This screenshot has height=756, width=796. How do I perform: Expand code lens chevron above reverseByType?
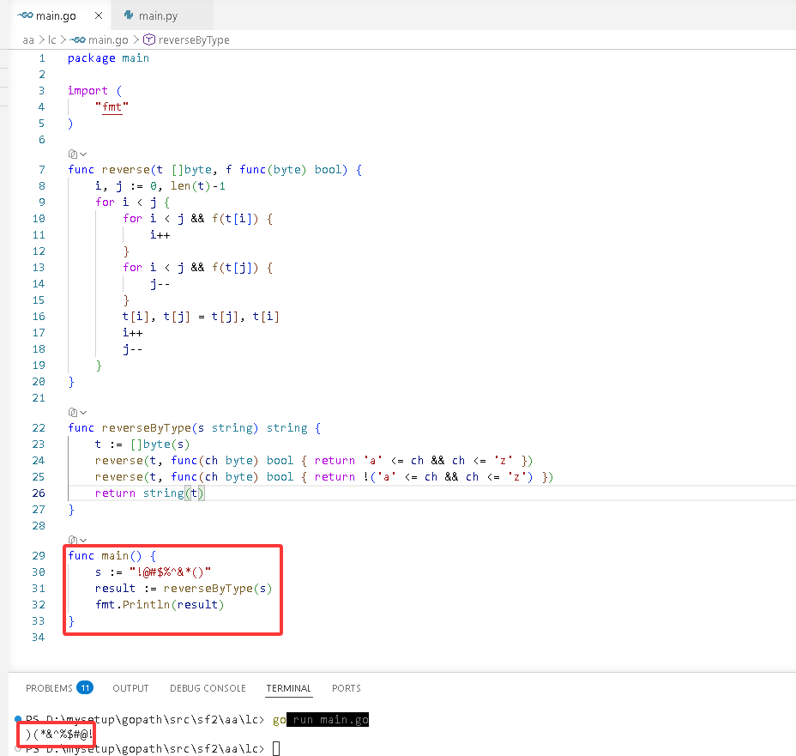click(83, 412)
